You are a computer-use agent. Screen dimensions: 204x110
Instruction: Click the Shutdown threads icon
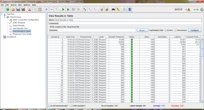[x=78, y=10]
